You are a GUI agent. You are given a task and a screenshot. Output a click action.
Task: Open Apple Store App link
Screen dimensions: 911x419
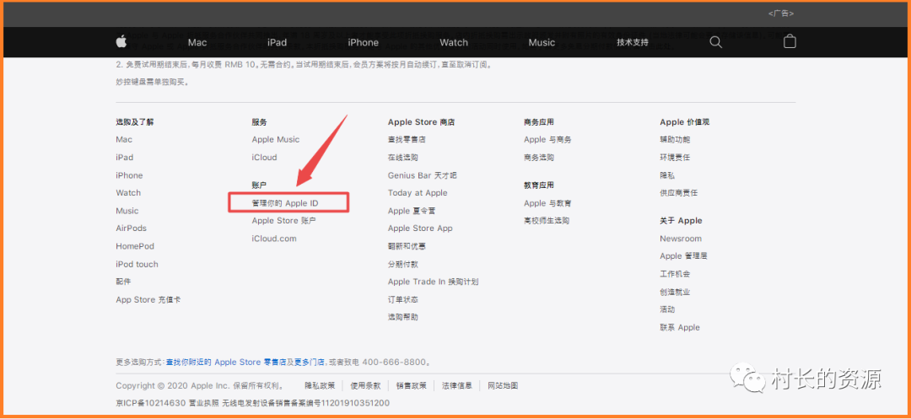[x=420, y=228]
